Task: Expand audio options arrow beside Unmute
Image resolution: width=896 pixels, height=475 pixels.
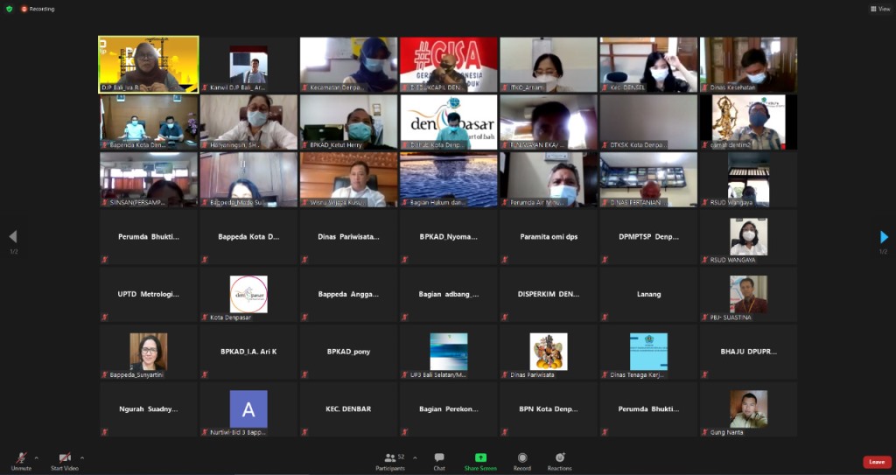Action: (37, 457)
